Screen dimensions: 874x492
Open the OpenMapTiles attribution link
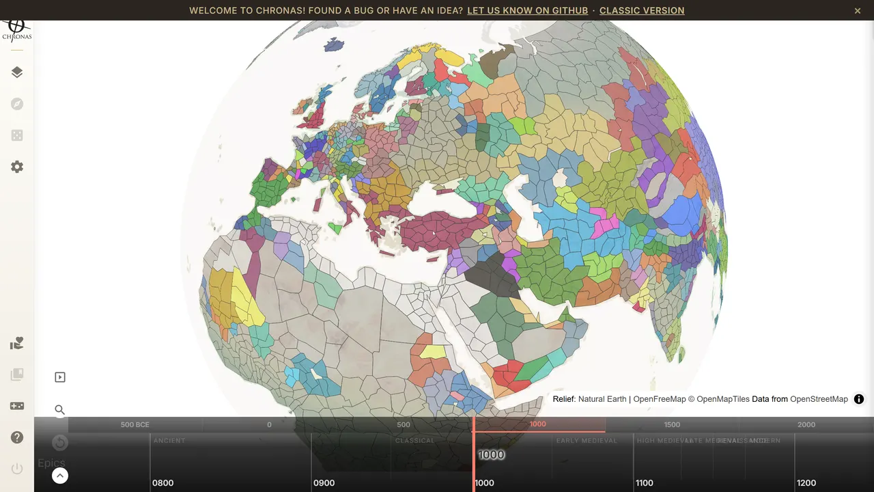coord(723,399)
